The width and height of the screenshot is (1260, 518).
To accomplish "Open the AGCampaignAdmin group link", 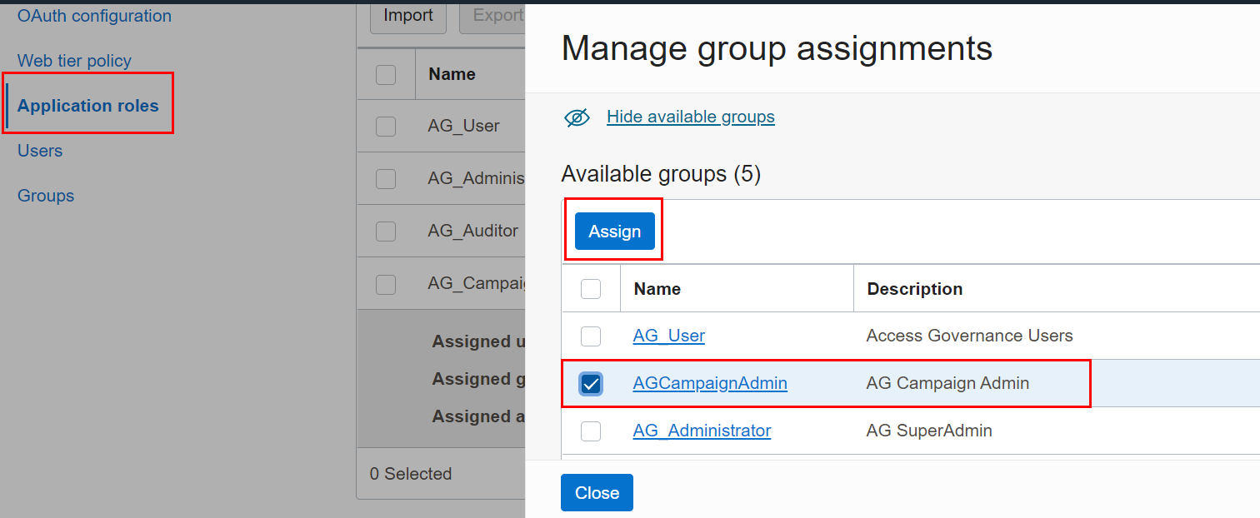I will (710, 383).
